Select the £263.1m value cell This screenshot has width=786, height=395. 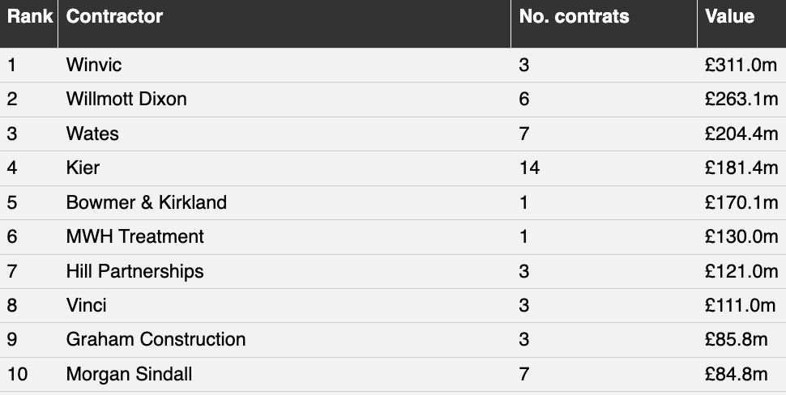(x=741, y=99)
